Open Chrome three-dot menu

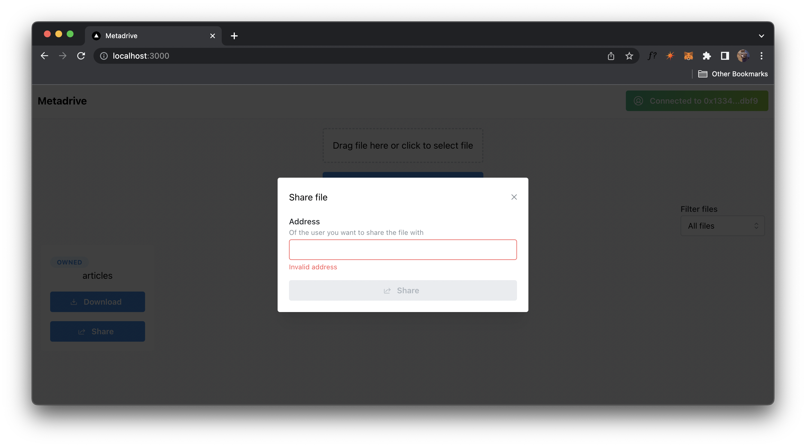tap(761, 56)
